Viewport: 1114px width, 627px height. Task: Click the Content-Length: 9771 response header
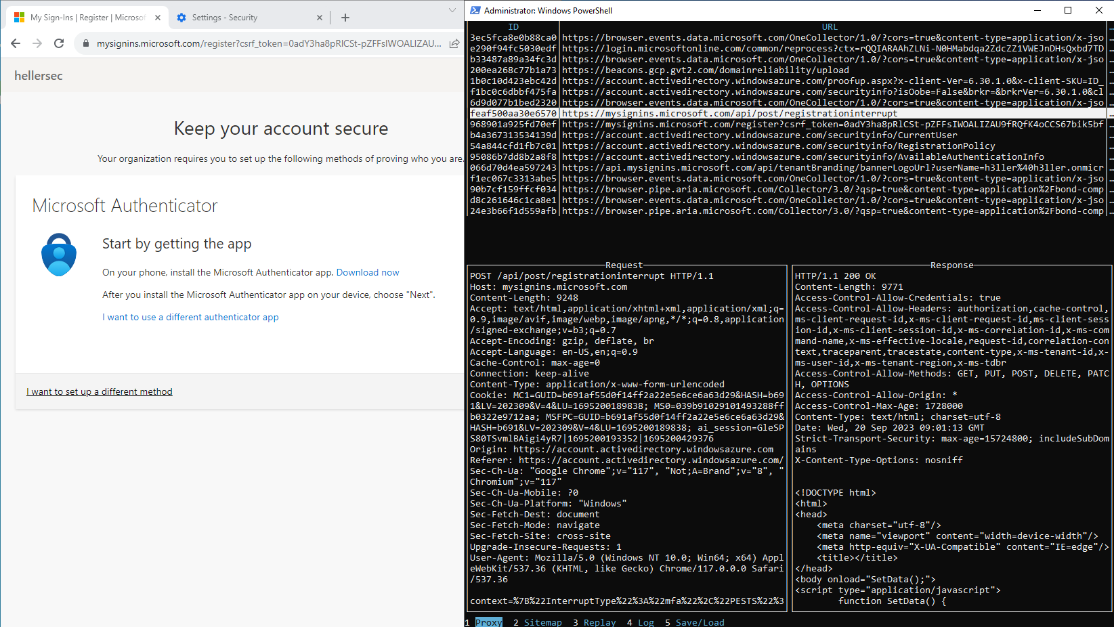click(849, 287)
